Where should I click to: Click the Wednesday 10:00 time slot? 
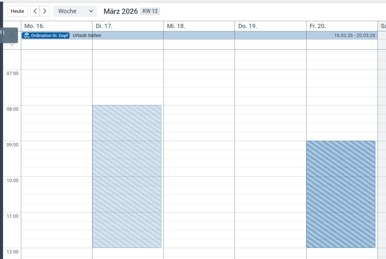click(199, 181)
